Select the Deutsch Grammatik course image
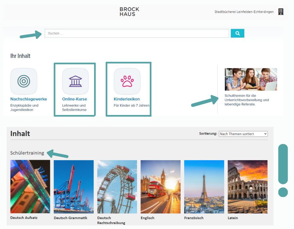The height and width of the screenshot is (229, 294). [x=73, y=187]
